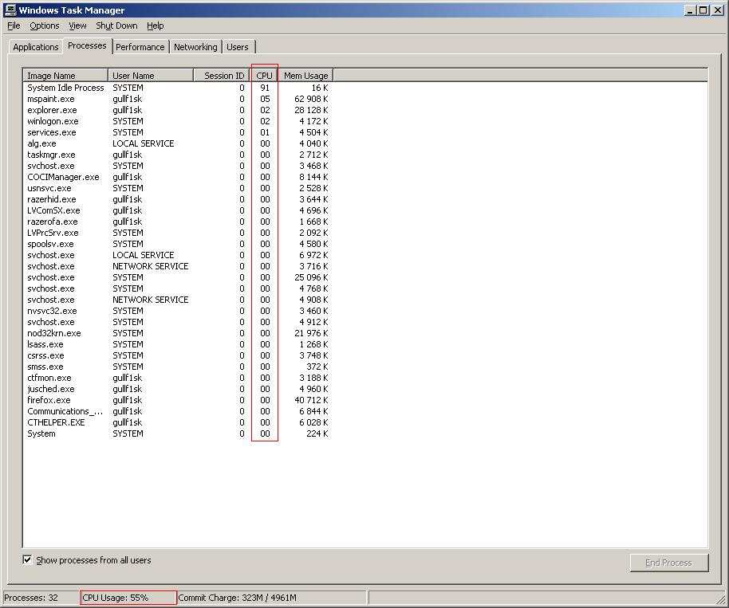
Task: Select the alg.exe process
Action: pos(178,143)
